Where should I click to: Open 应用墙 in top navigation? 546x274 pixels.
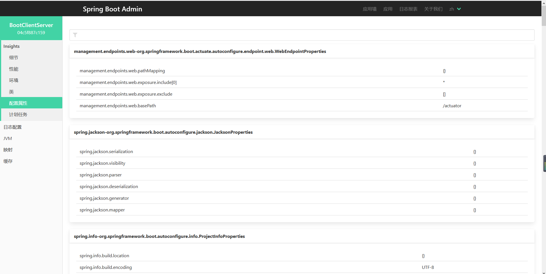click(369, 9)
